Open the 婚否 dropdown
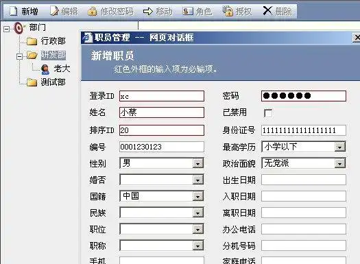This screenshot has height=264, width=360. (x=197, y=180)
